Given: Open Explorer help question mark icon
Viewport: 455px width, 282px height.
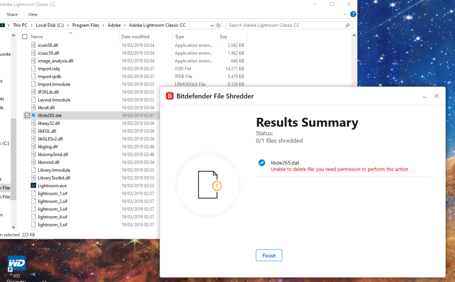Looking at the screenshot, I should [x=353, y=14].
